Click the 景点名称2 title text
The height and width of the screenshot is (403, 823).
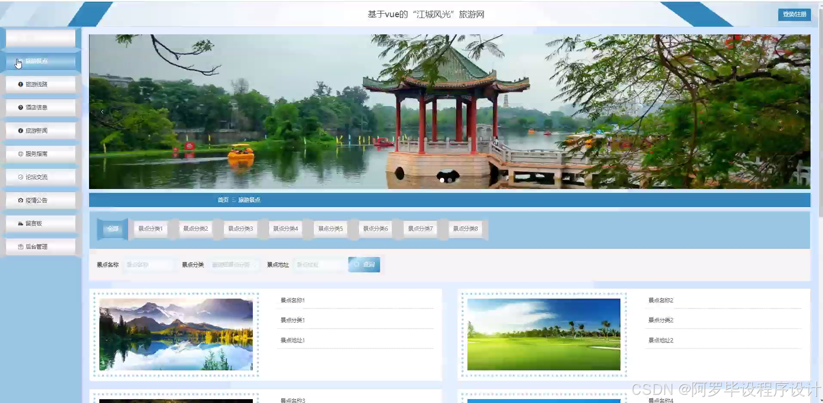click(661, 300)
